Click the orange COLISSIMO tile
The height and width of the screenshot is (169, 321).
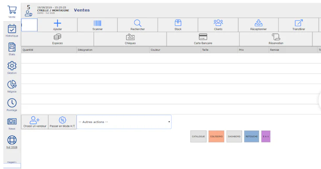[x=216, y=136]
